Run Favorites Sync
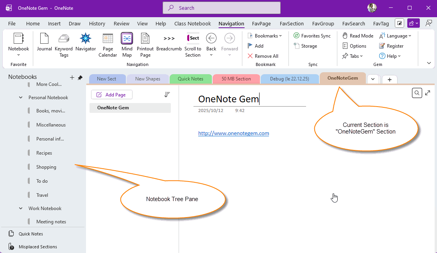 [x=312, y=36]
